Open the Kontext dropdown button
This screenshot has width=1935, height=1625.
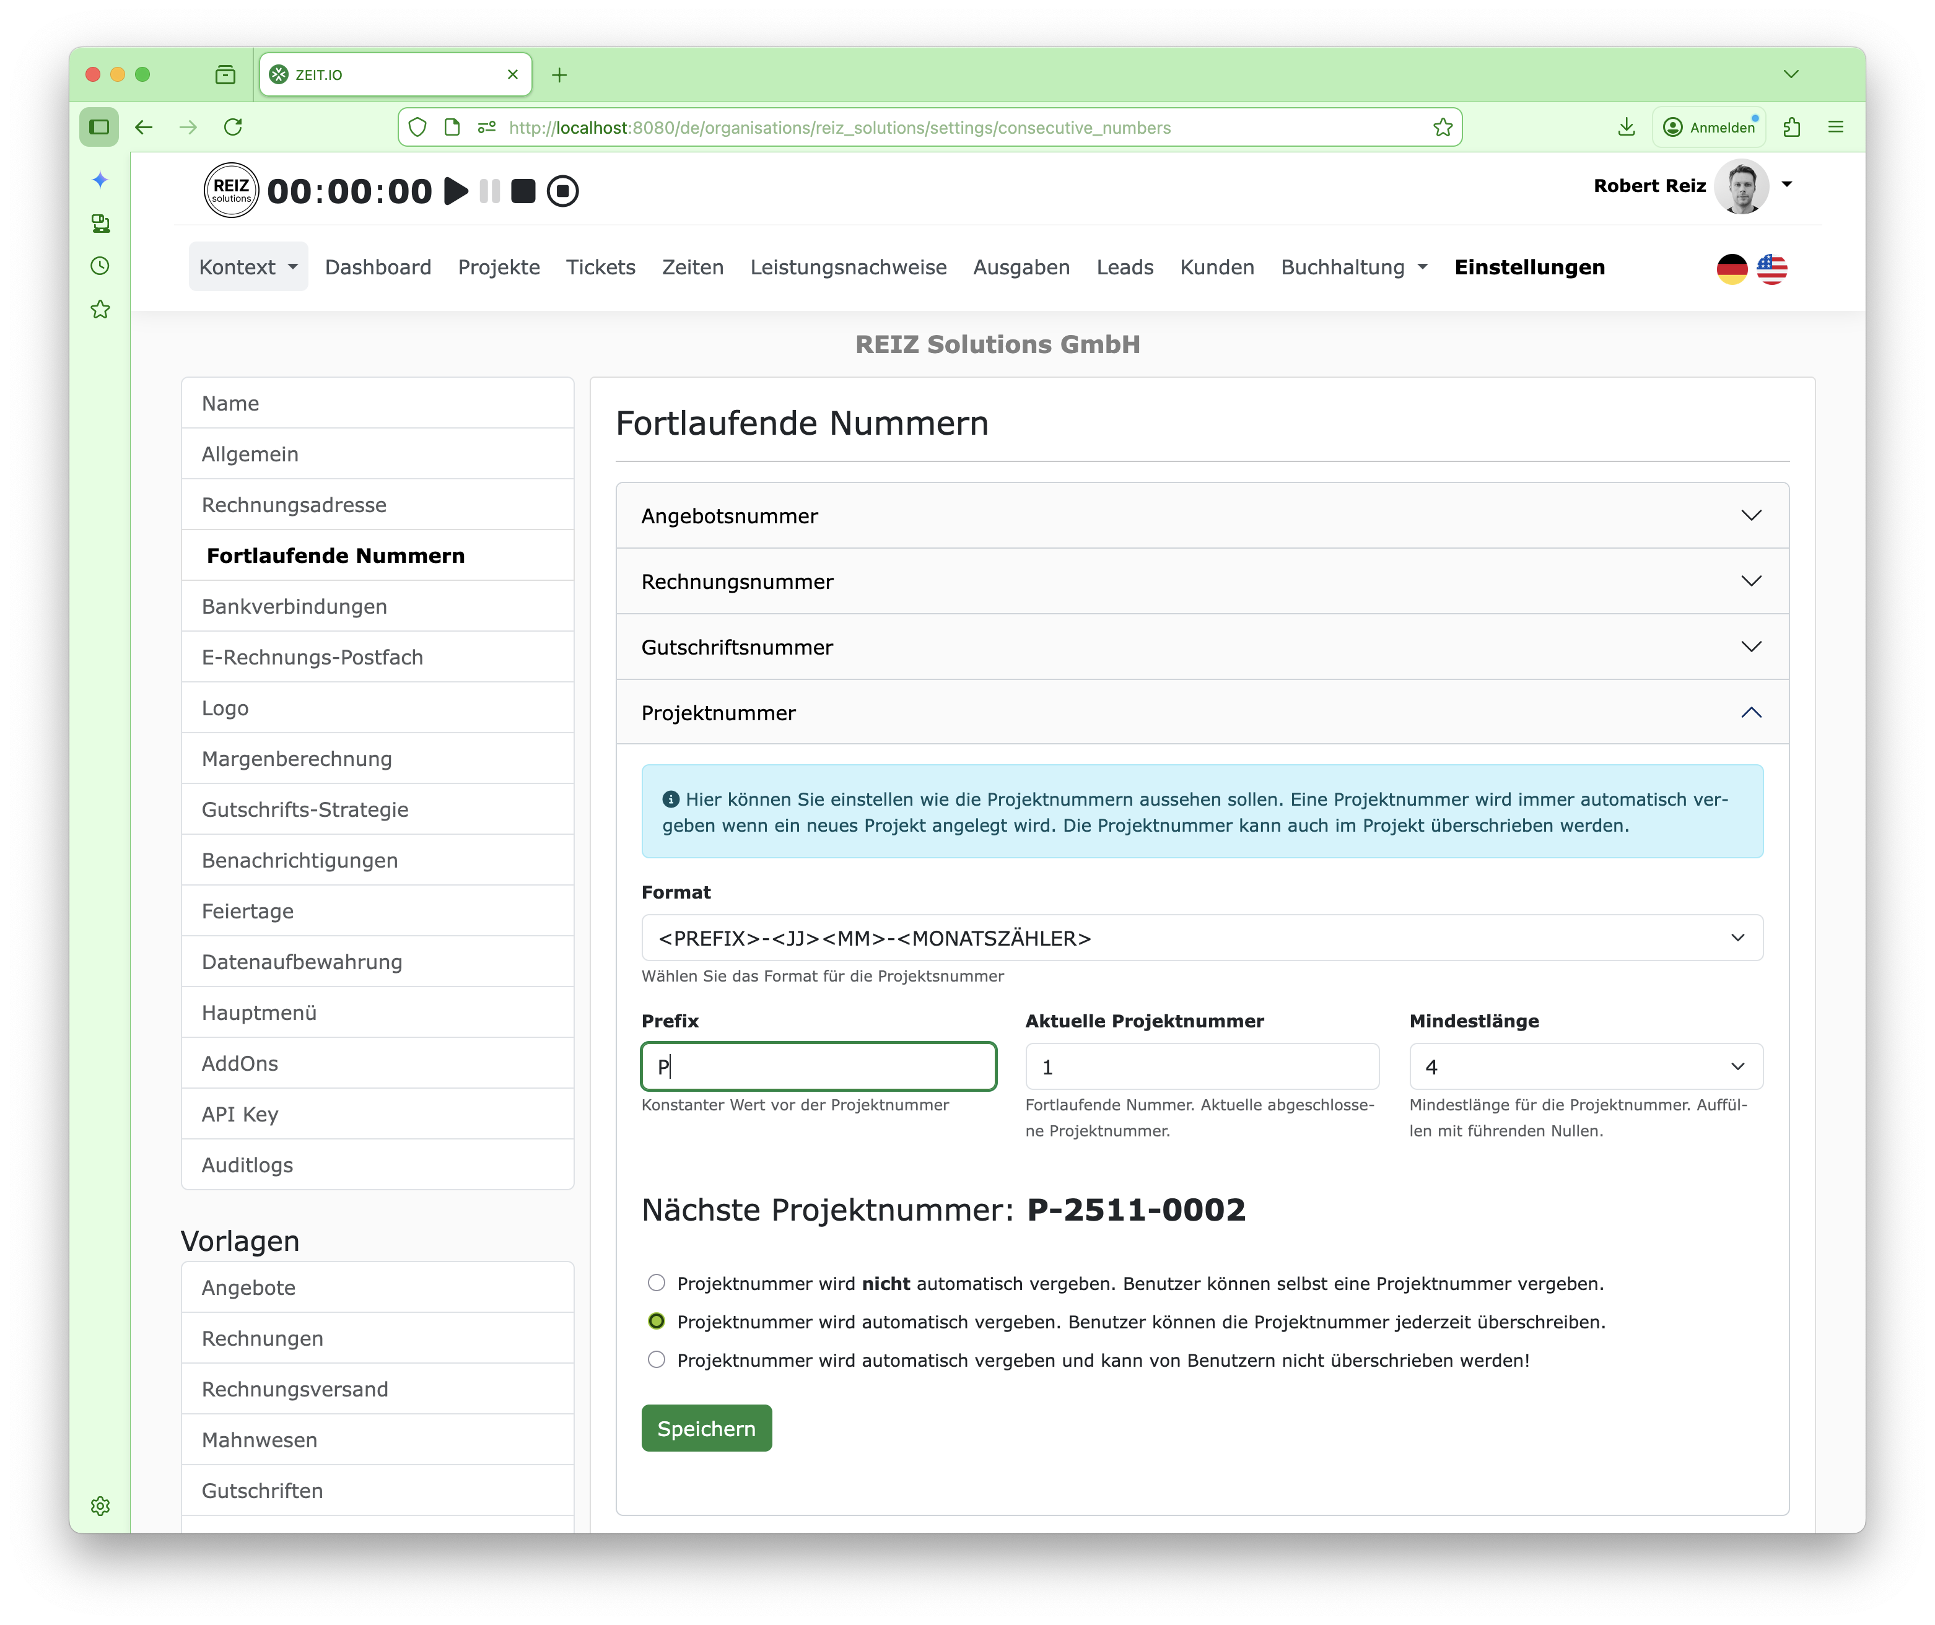pyautogui.click(x=248, y=267)
